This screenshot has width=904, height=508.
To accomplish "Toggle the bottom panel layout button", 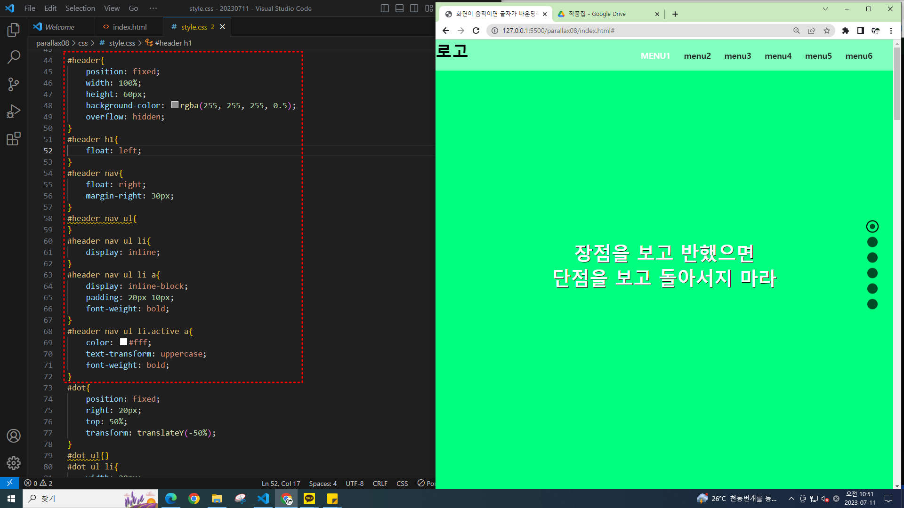I will 399,8.
